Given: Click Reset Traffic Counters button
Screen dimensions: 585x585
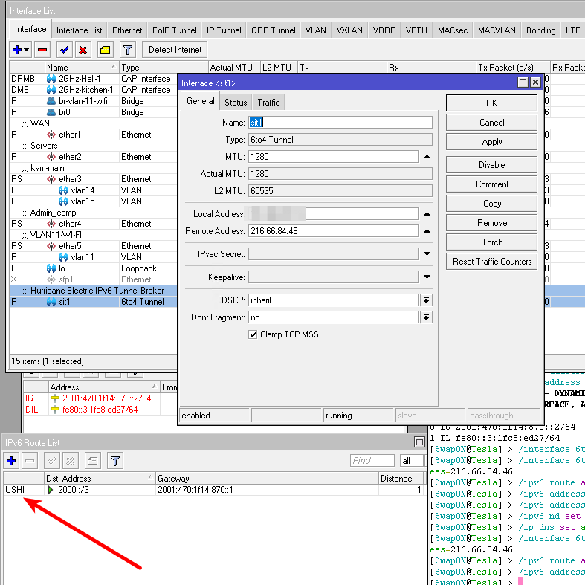Looking at the screenshot, I should point(492,262).
